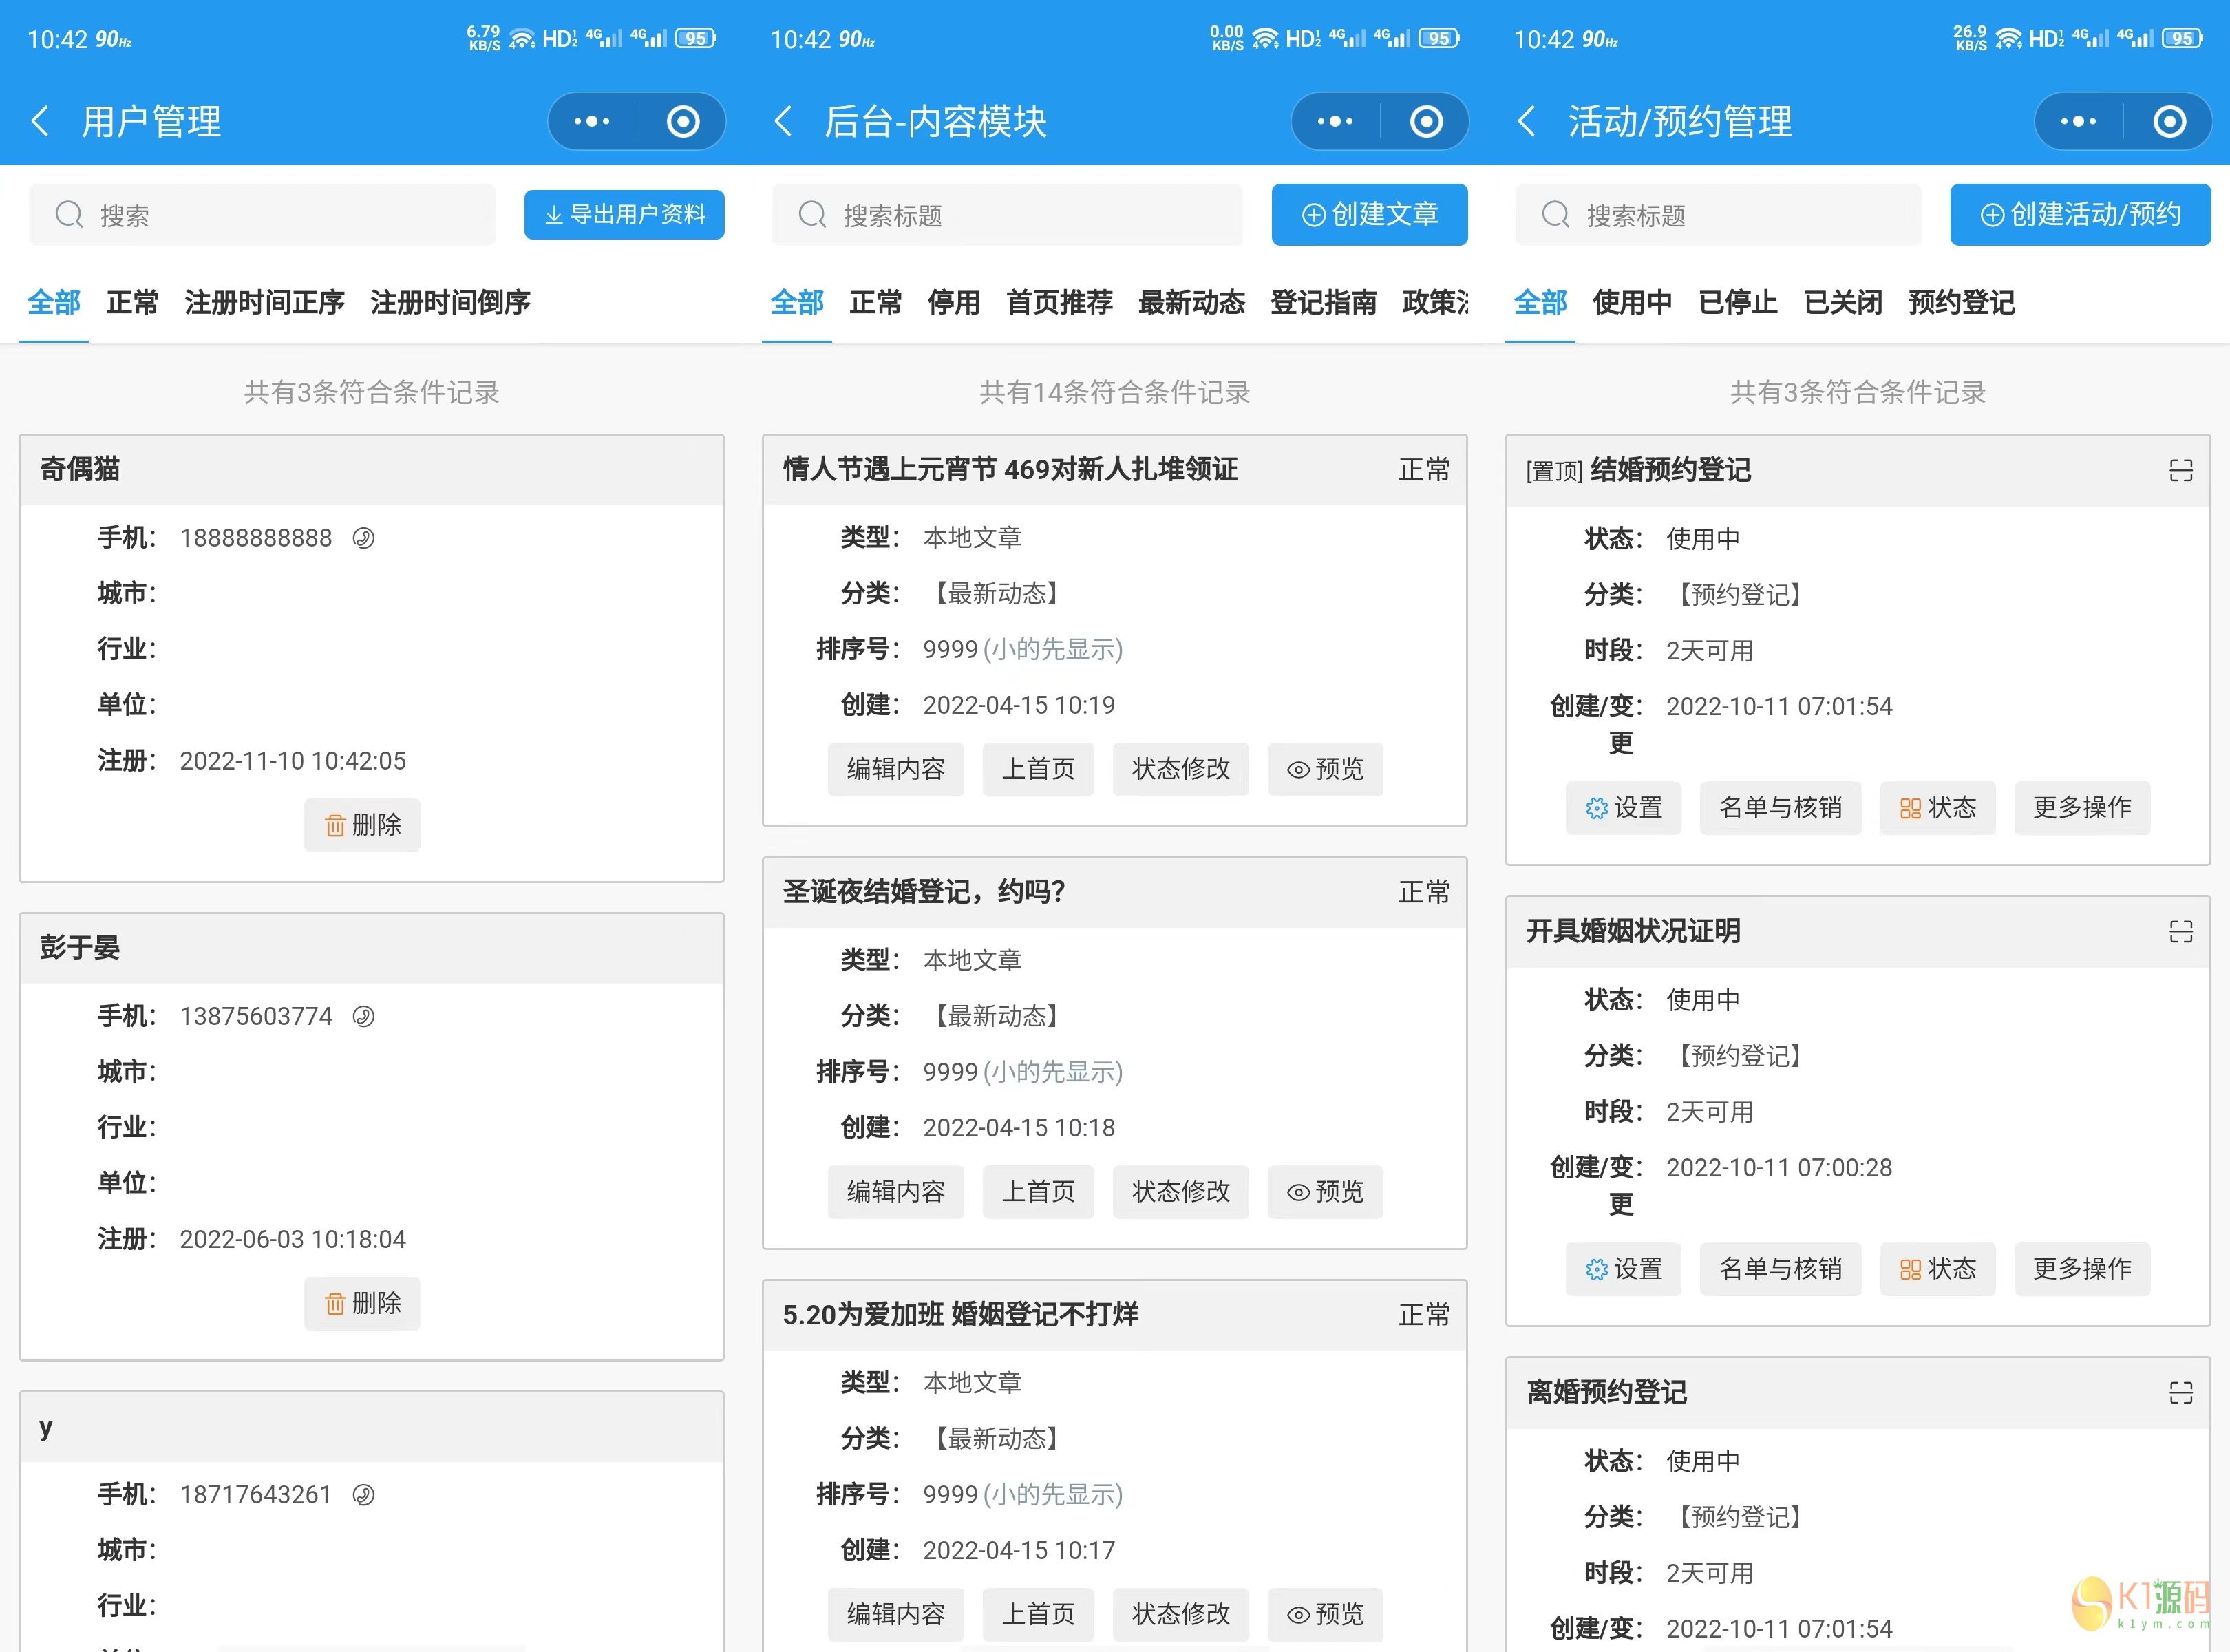Filter activities by 使用中 tab
This screenshot has width=2230, height=1652.
click(1632, 302)
